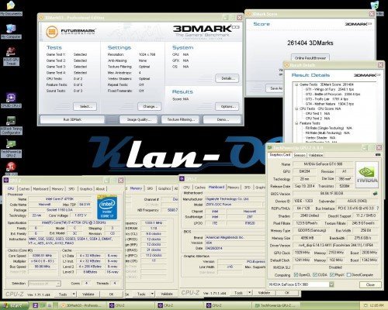This screenshot has height=310, width=388.
Task: Click the Options... button under Results
Action: (x=227, y=106)
